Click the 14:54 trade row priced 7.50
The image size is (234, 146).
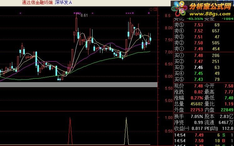point(204,141)
